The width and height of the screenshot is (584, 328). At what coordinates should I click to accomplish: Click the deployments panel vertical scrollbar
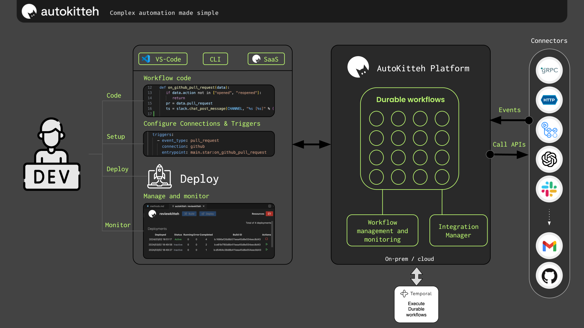click(x=272, y=234)
